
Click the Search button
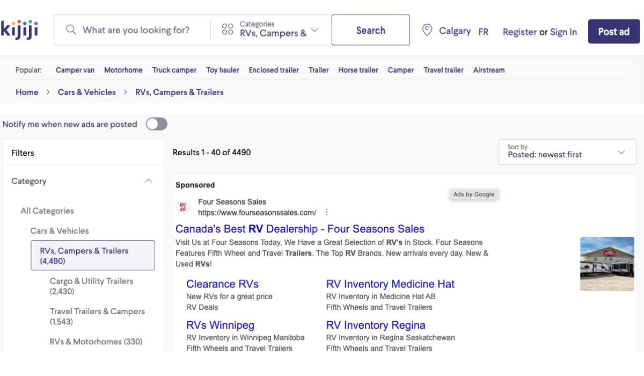pos(371,30)
